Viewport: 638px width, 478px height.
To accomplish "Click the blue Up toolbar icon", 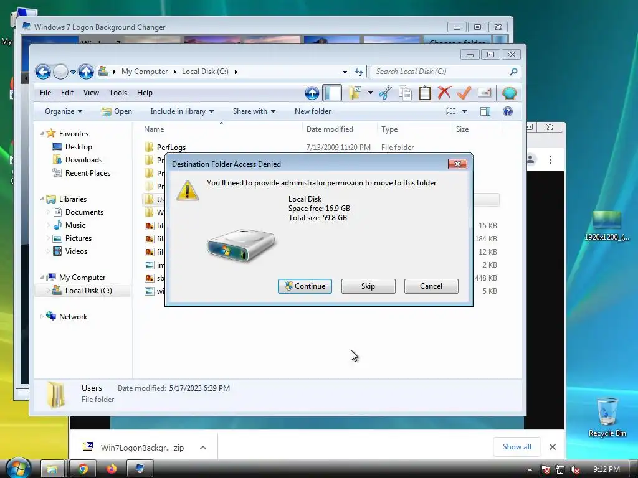I will pyautogui.click(x=312, y=93).
